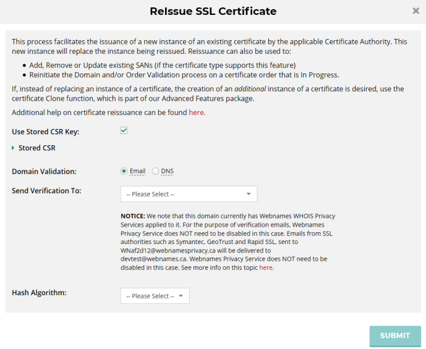426x349 pixels.
Task: Click the 'Email' radio label text
Action: [137, 171]
